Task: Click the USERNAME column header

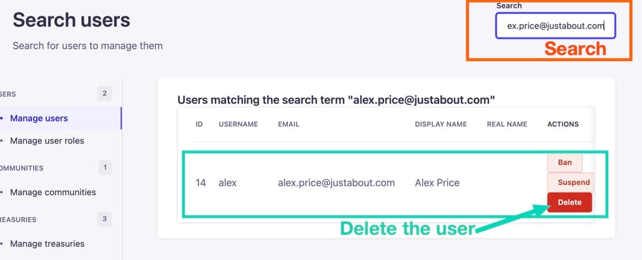Action: (x=238, y=124)
